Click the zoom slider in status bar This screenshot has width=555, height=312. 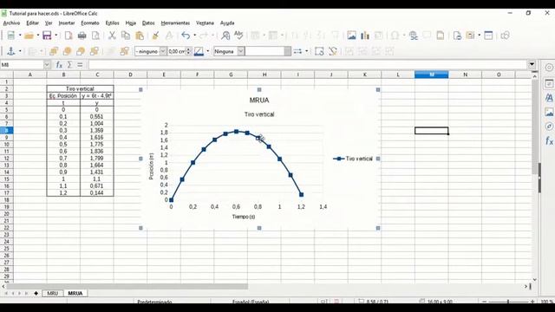click(x=508, y=302)
